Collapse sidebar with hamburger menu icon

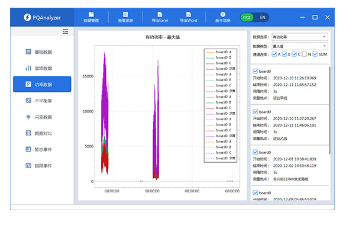[x=66, y=31]
